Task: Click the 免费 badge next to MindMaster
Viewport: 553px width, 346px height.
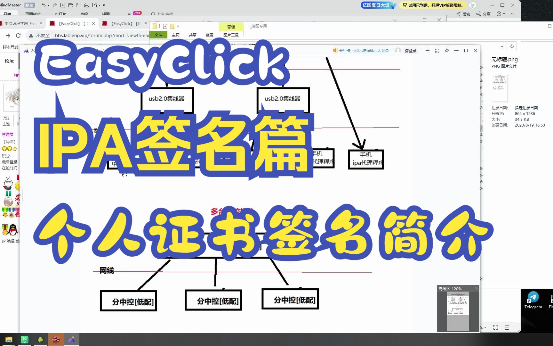Action: click(29, 5)
